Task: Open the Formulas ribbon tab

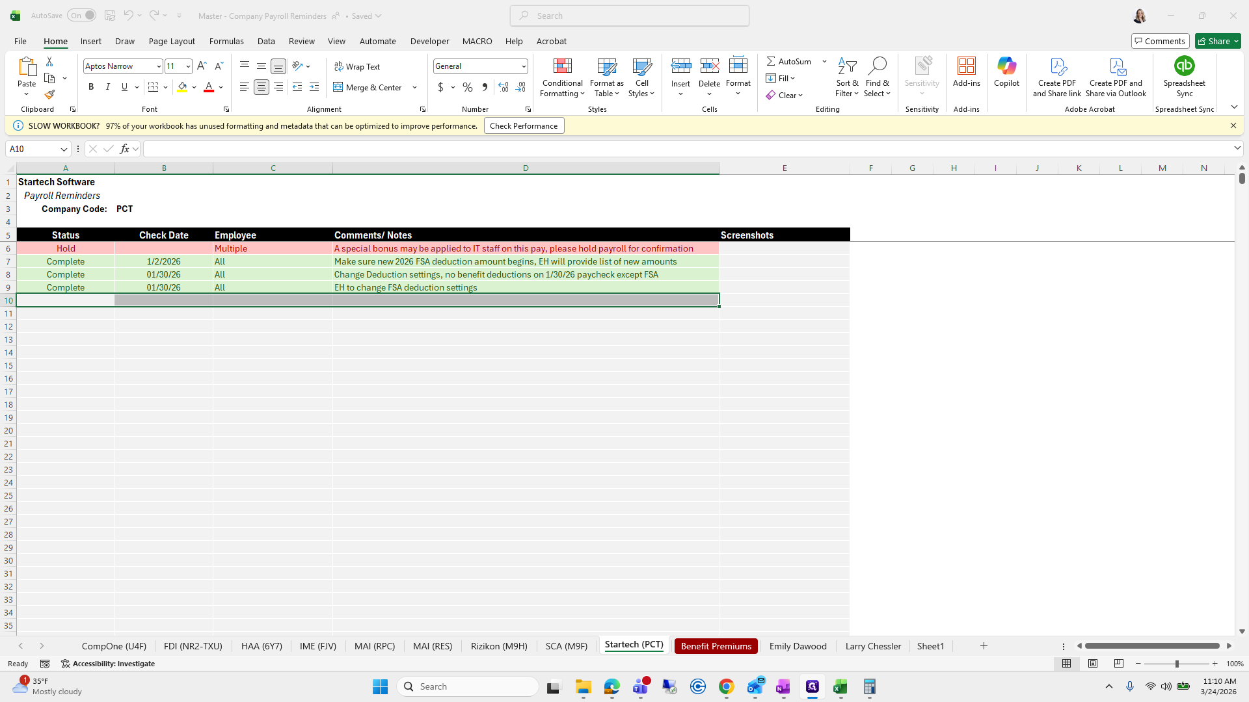Action: (x=226, y=41)
